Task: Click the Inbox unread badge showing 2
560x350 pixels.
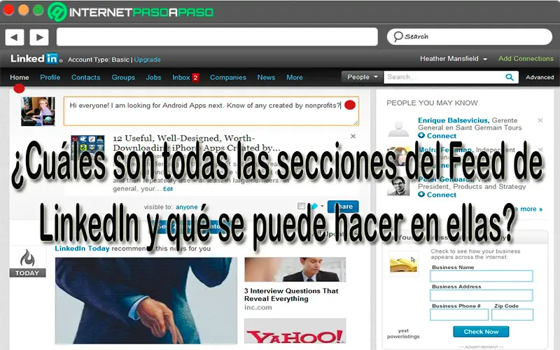Action: [195, 78]
